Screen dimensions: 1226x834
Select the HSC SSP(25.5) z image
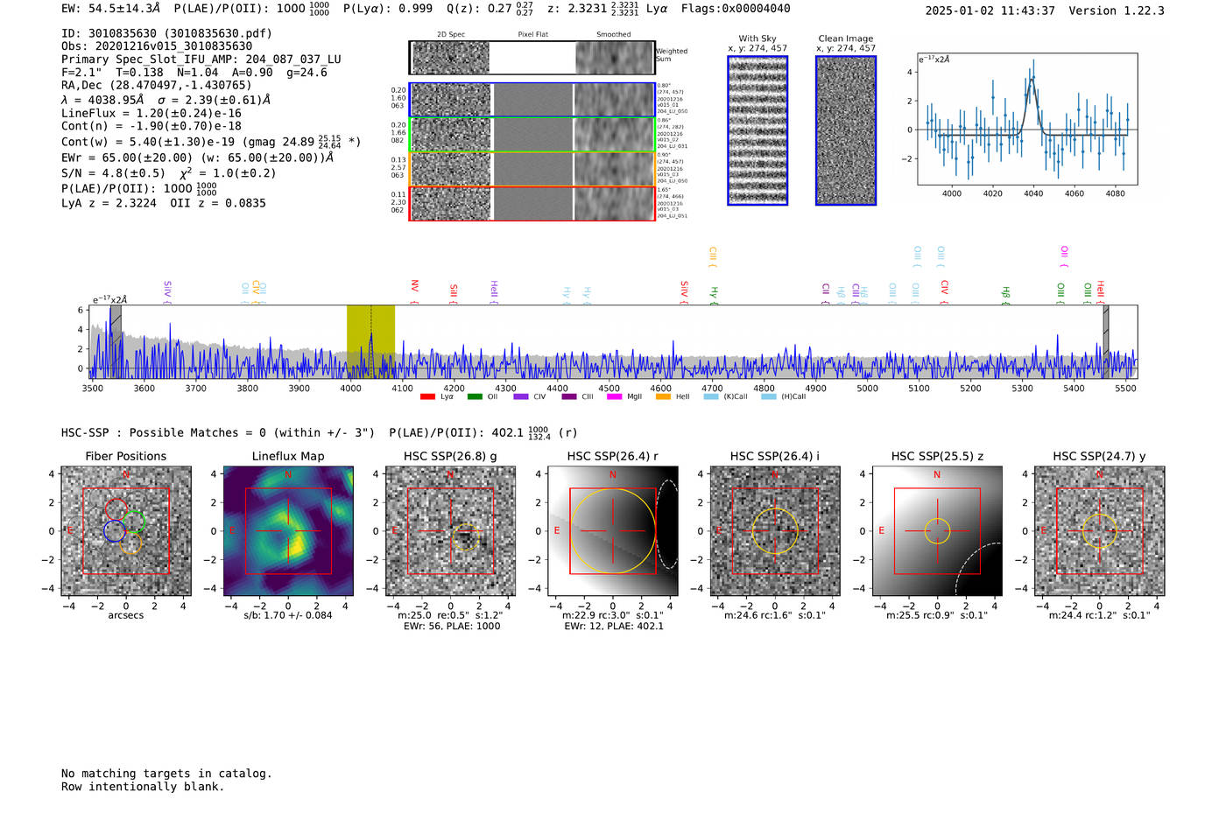click(x=937, y=531)
